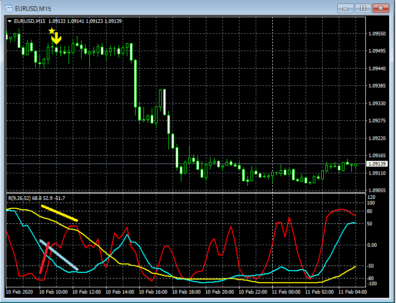This screenshot has width=396, height=303.
Task: Click the -100 indicator scale value
Action: pyautogui.click(x=372, y=284)
